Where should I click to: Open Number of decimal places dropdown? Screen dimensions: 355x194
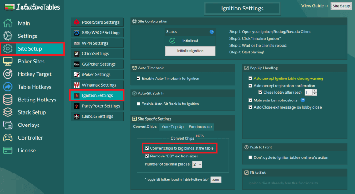click(197, 164)
